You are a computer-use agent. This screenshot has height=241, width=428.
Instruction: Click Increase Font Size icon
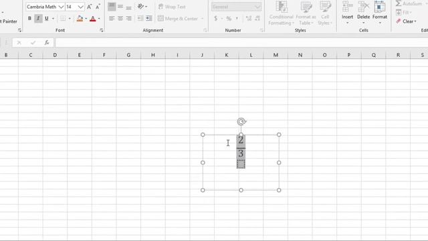[x=89, y=7]
